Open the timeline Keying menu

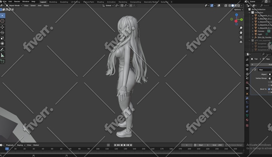21,145
